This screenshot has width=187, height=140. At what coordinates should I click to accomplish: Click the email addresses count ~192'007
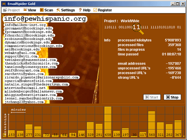point(173,63)
